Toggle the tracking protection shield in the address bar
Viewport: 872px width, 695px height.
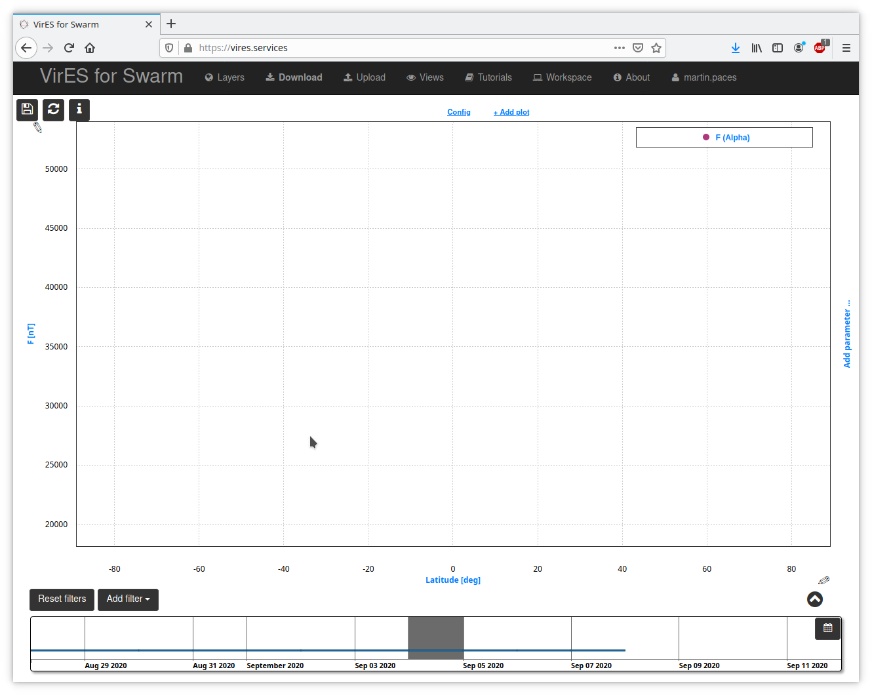(169, 48)
